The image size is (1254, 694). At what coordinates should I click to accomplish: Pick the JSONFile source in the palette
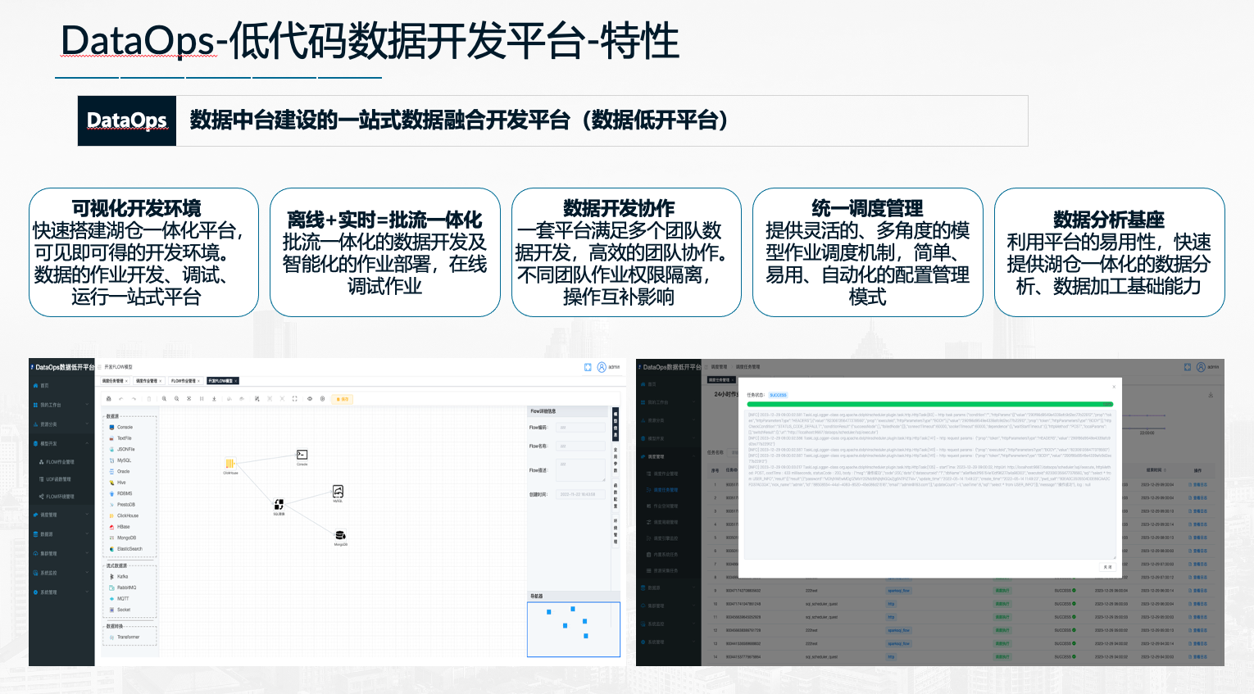[x=122, y=449]
